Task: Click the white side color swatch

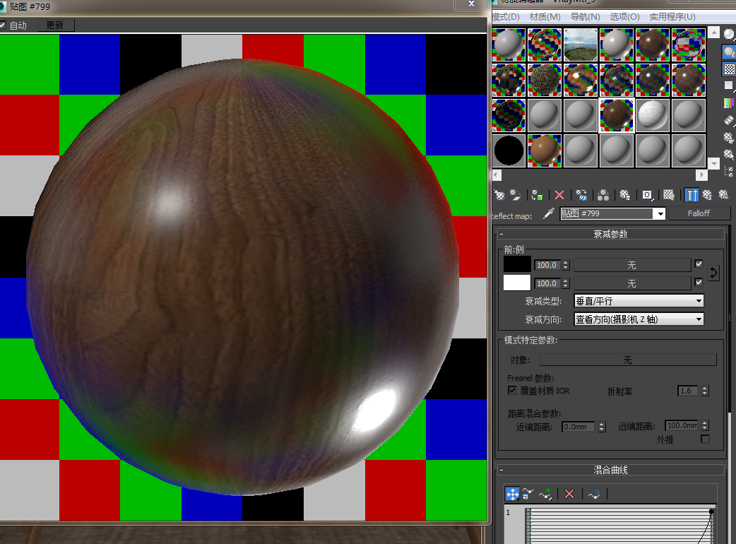Action: (517, 283)
